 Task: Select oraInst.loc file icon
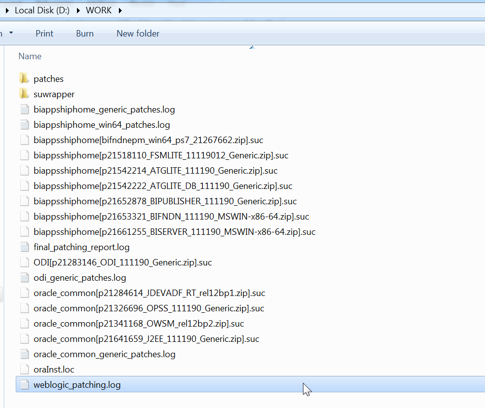point(25,369)
